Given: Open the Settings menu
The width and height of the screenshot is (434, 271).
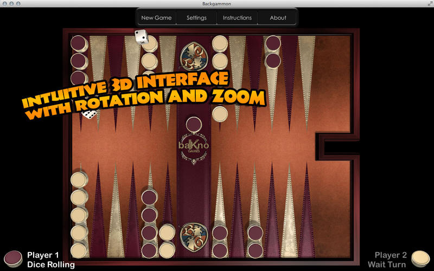Looking at the screenshot, I should (196, 18).
